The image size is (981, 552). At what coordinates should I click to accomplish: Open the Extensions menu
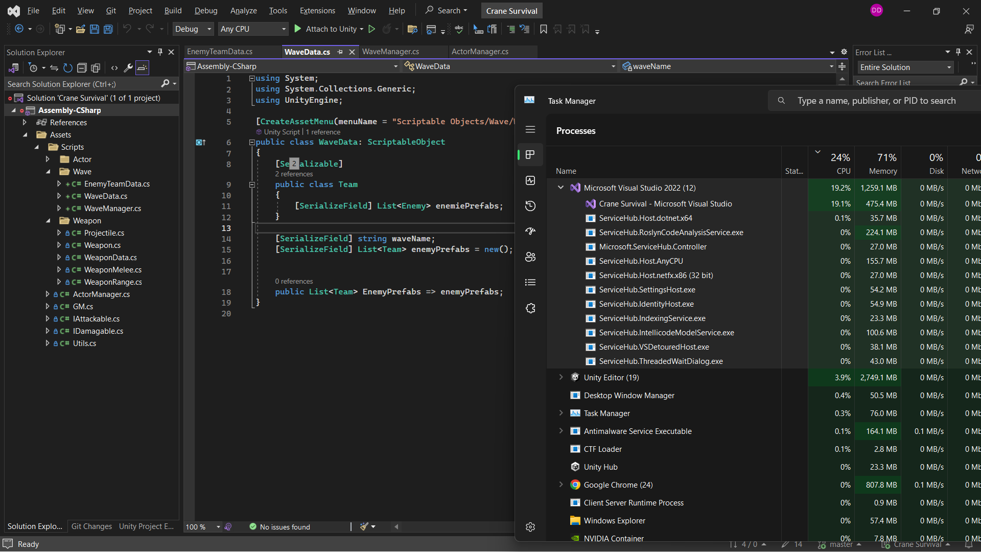(317, 11)
